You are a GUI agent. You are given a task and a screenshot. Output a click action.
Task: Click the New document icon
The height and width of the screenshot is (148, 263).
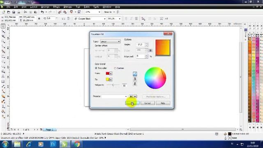4,12
